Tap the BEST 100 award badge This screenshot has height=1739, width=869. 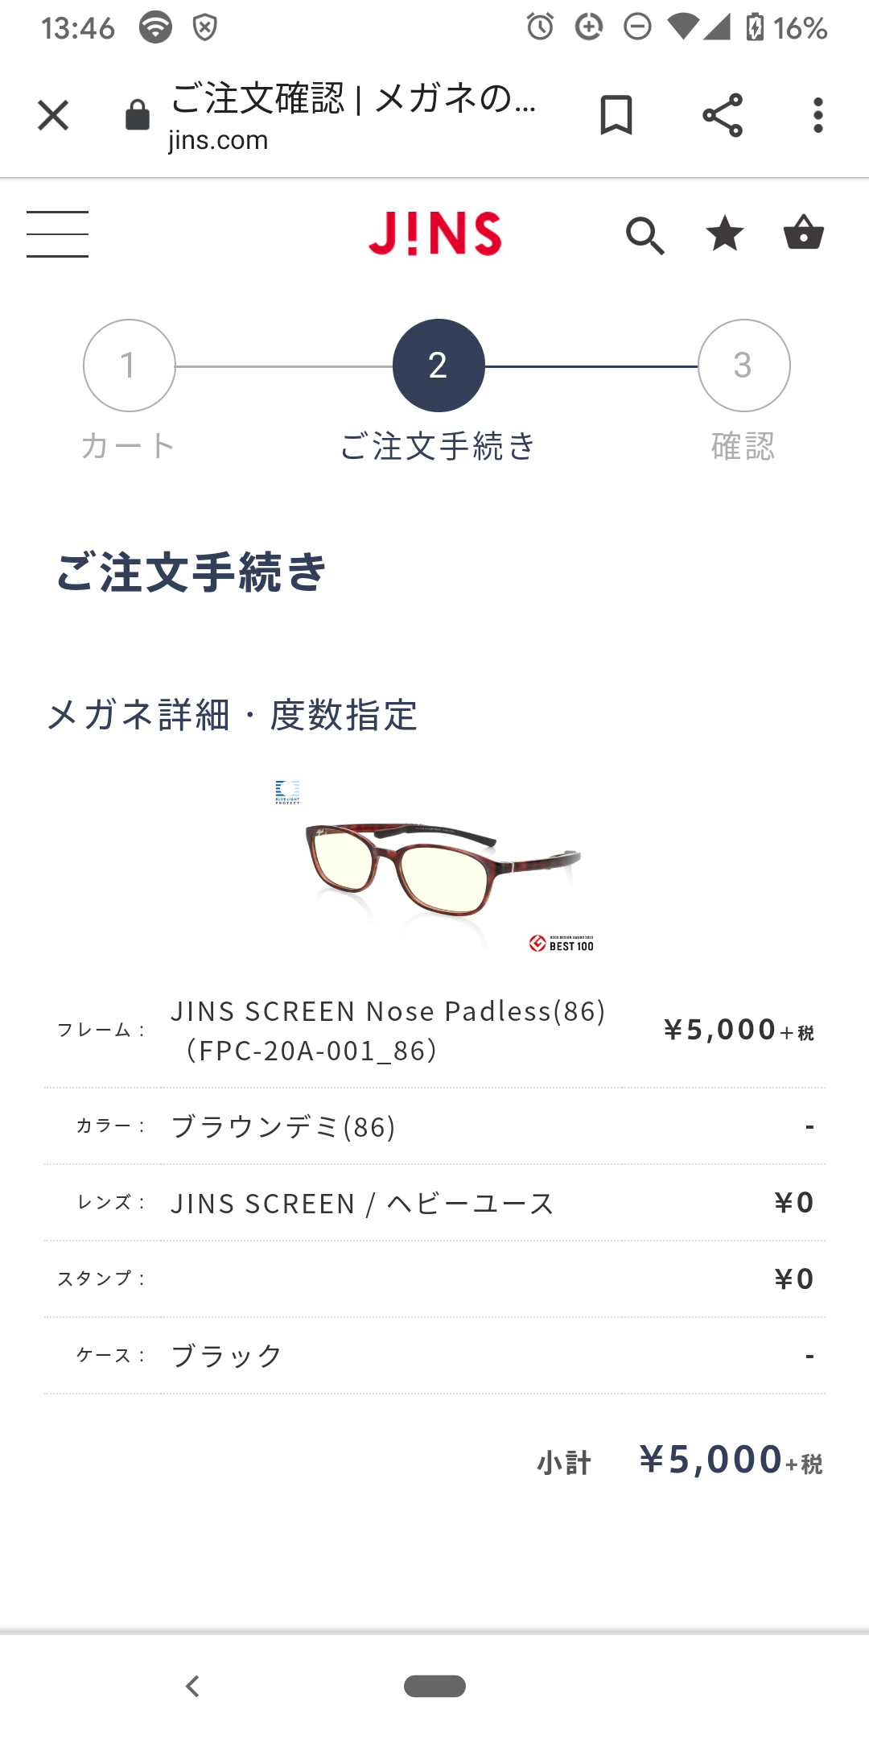tap(562, 944)
